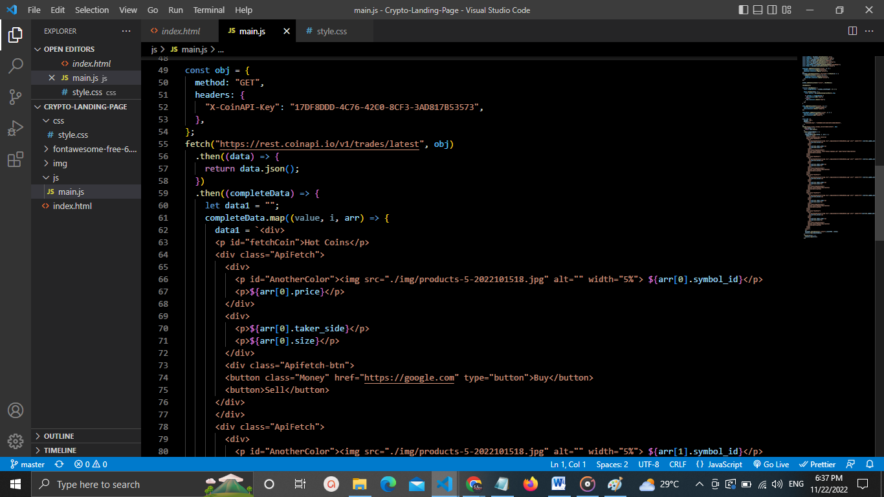This screenshot has width=884, height=497.
Task: Open Run and Debug view
Action: pyautogui.click(x=16, y=128)
